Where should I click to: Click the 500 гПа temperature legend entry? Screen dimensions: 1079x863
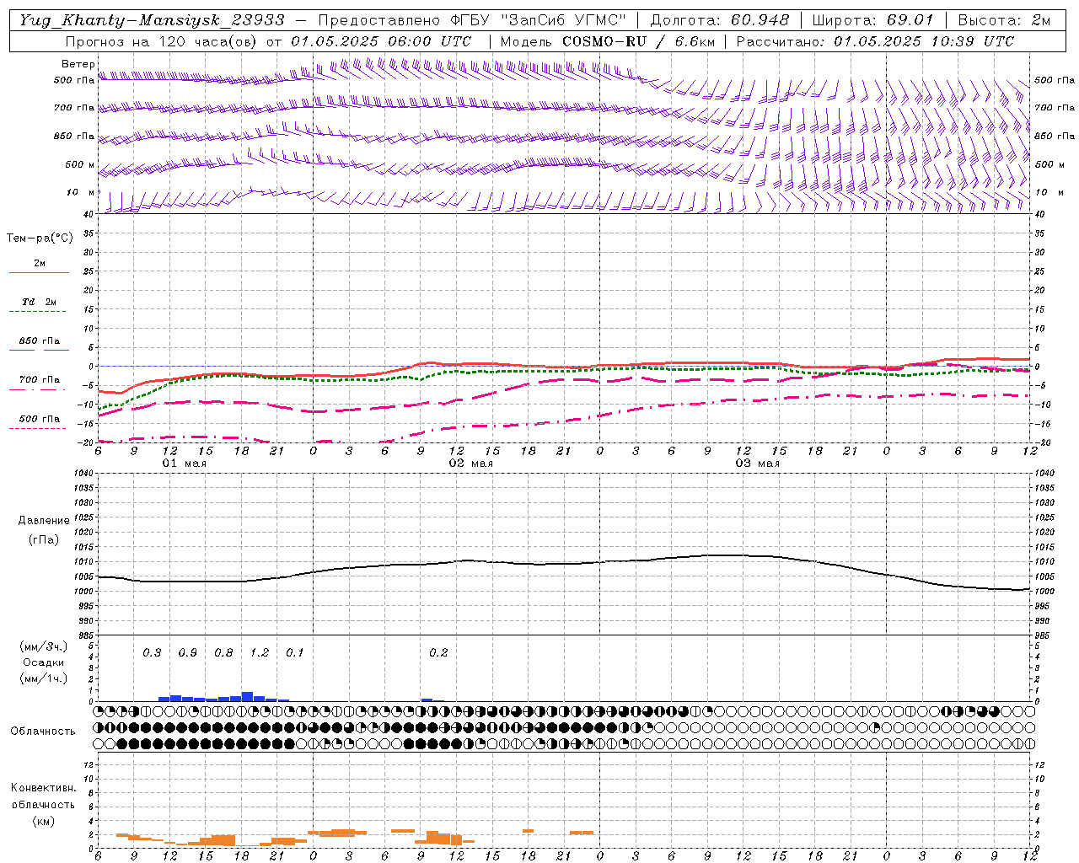(40, 419)
